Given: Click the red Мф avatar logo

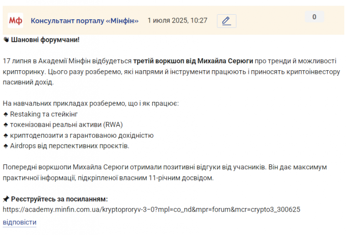Looking at the screenshot, I should [x=16, y=21].
